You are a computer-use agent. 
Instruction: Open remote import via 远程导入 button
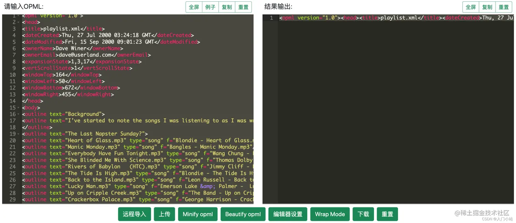[x=134, y=214]
